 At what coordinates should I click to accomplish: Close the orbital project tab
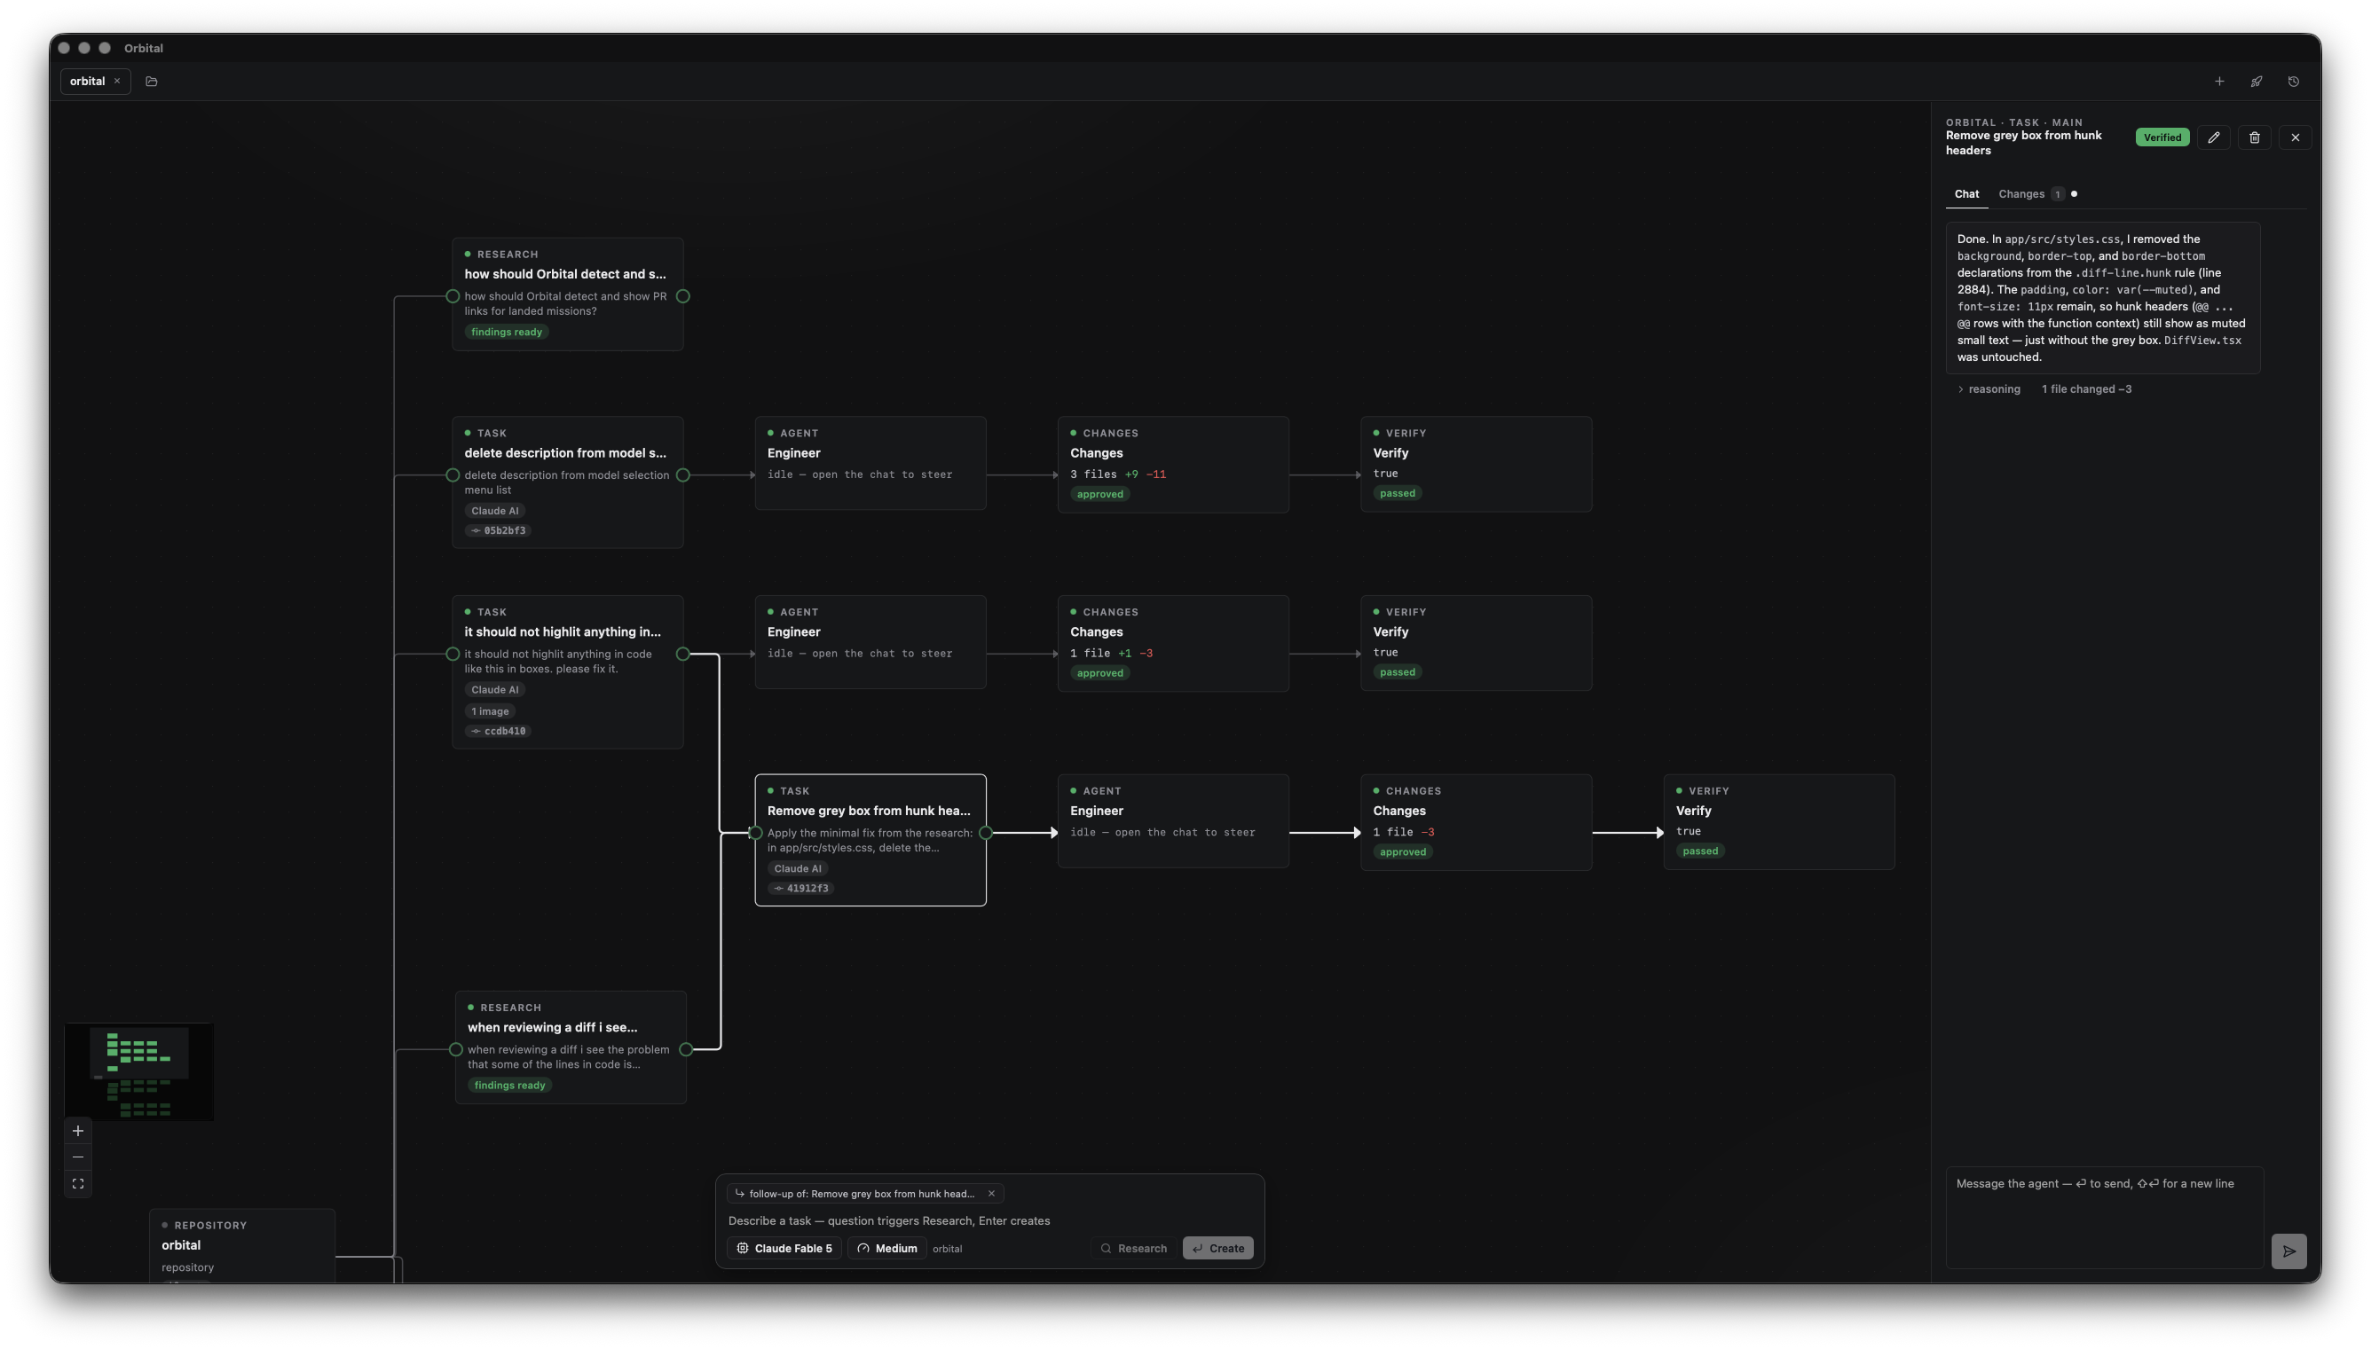[x=117, y=82]
